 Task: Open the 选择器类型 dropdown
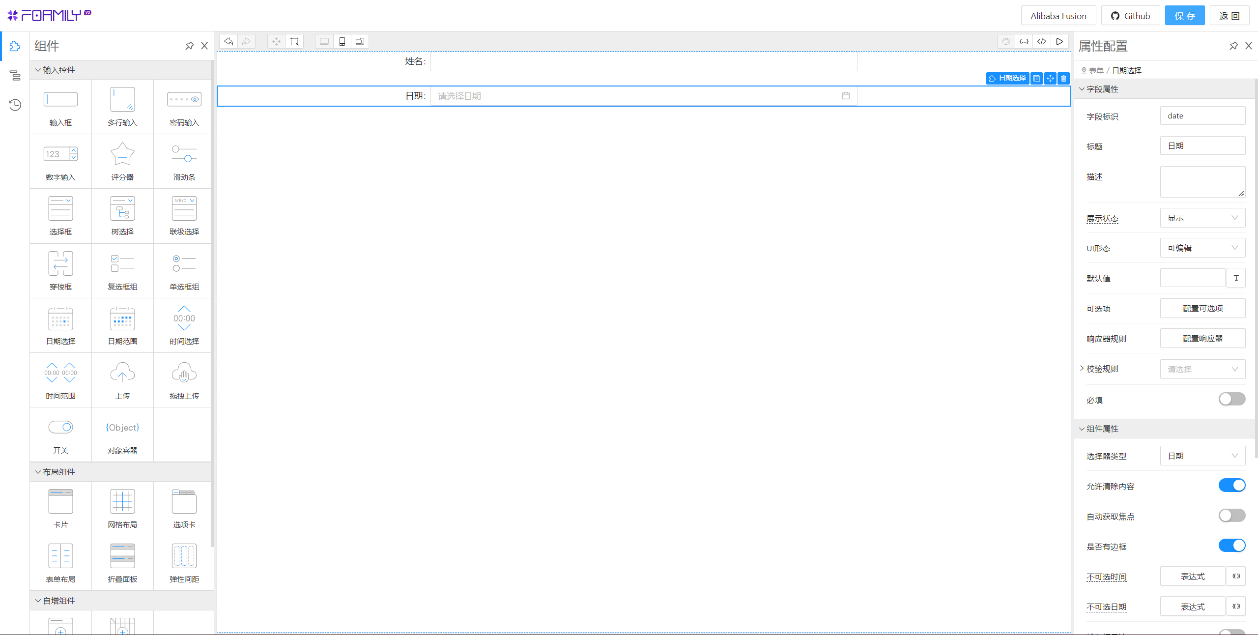[1202, 456]
